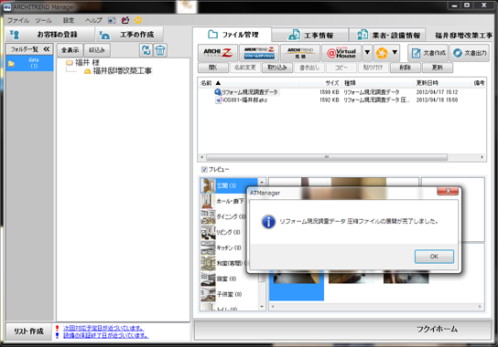Open the 次回対応予定日が近づいています link
The height and width of the screenshot is (347, 498).
point(103,328)
